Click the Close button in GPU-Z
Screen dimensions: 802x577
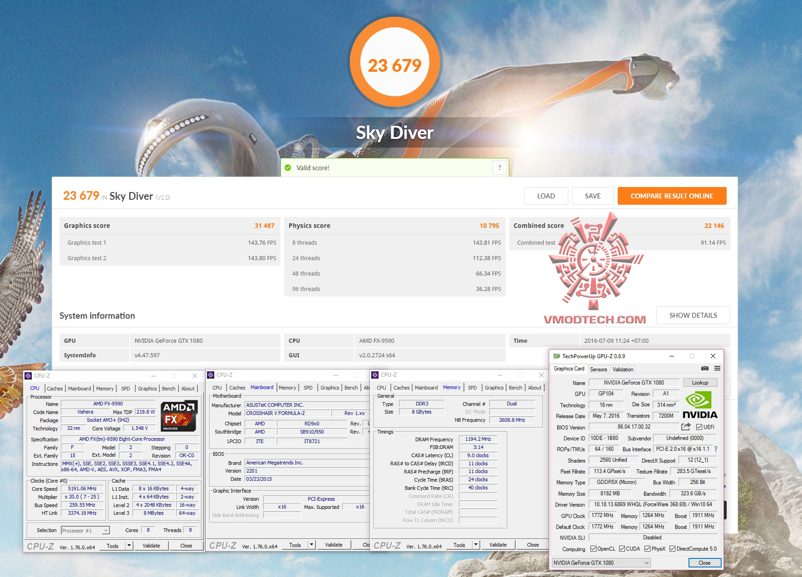704,563
